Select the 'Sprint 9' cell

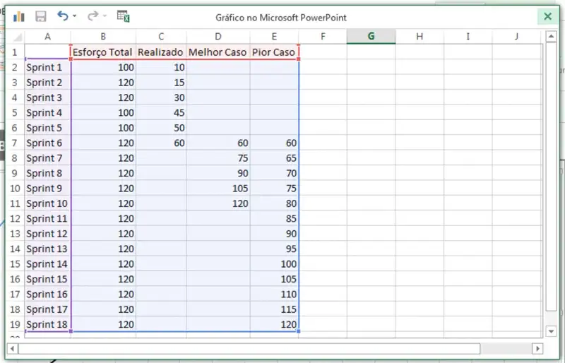click(x=47, y=189)
